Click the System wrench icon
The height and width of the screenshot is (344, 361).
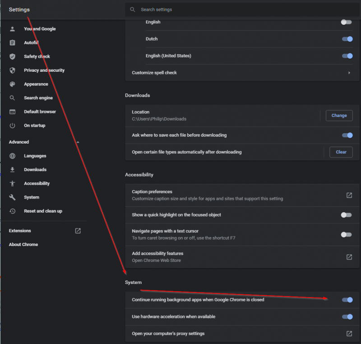click(x=13, y=197)
